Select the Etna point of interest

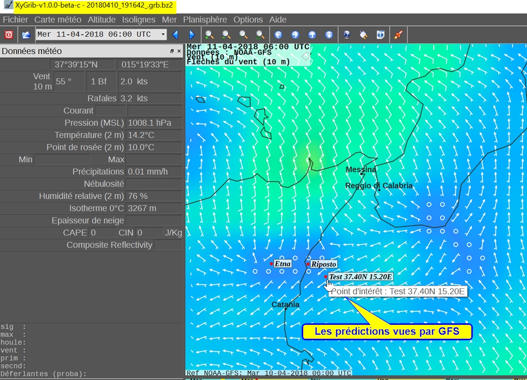click(x=283, y=264)
